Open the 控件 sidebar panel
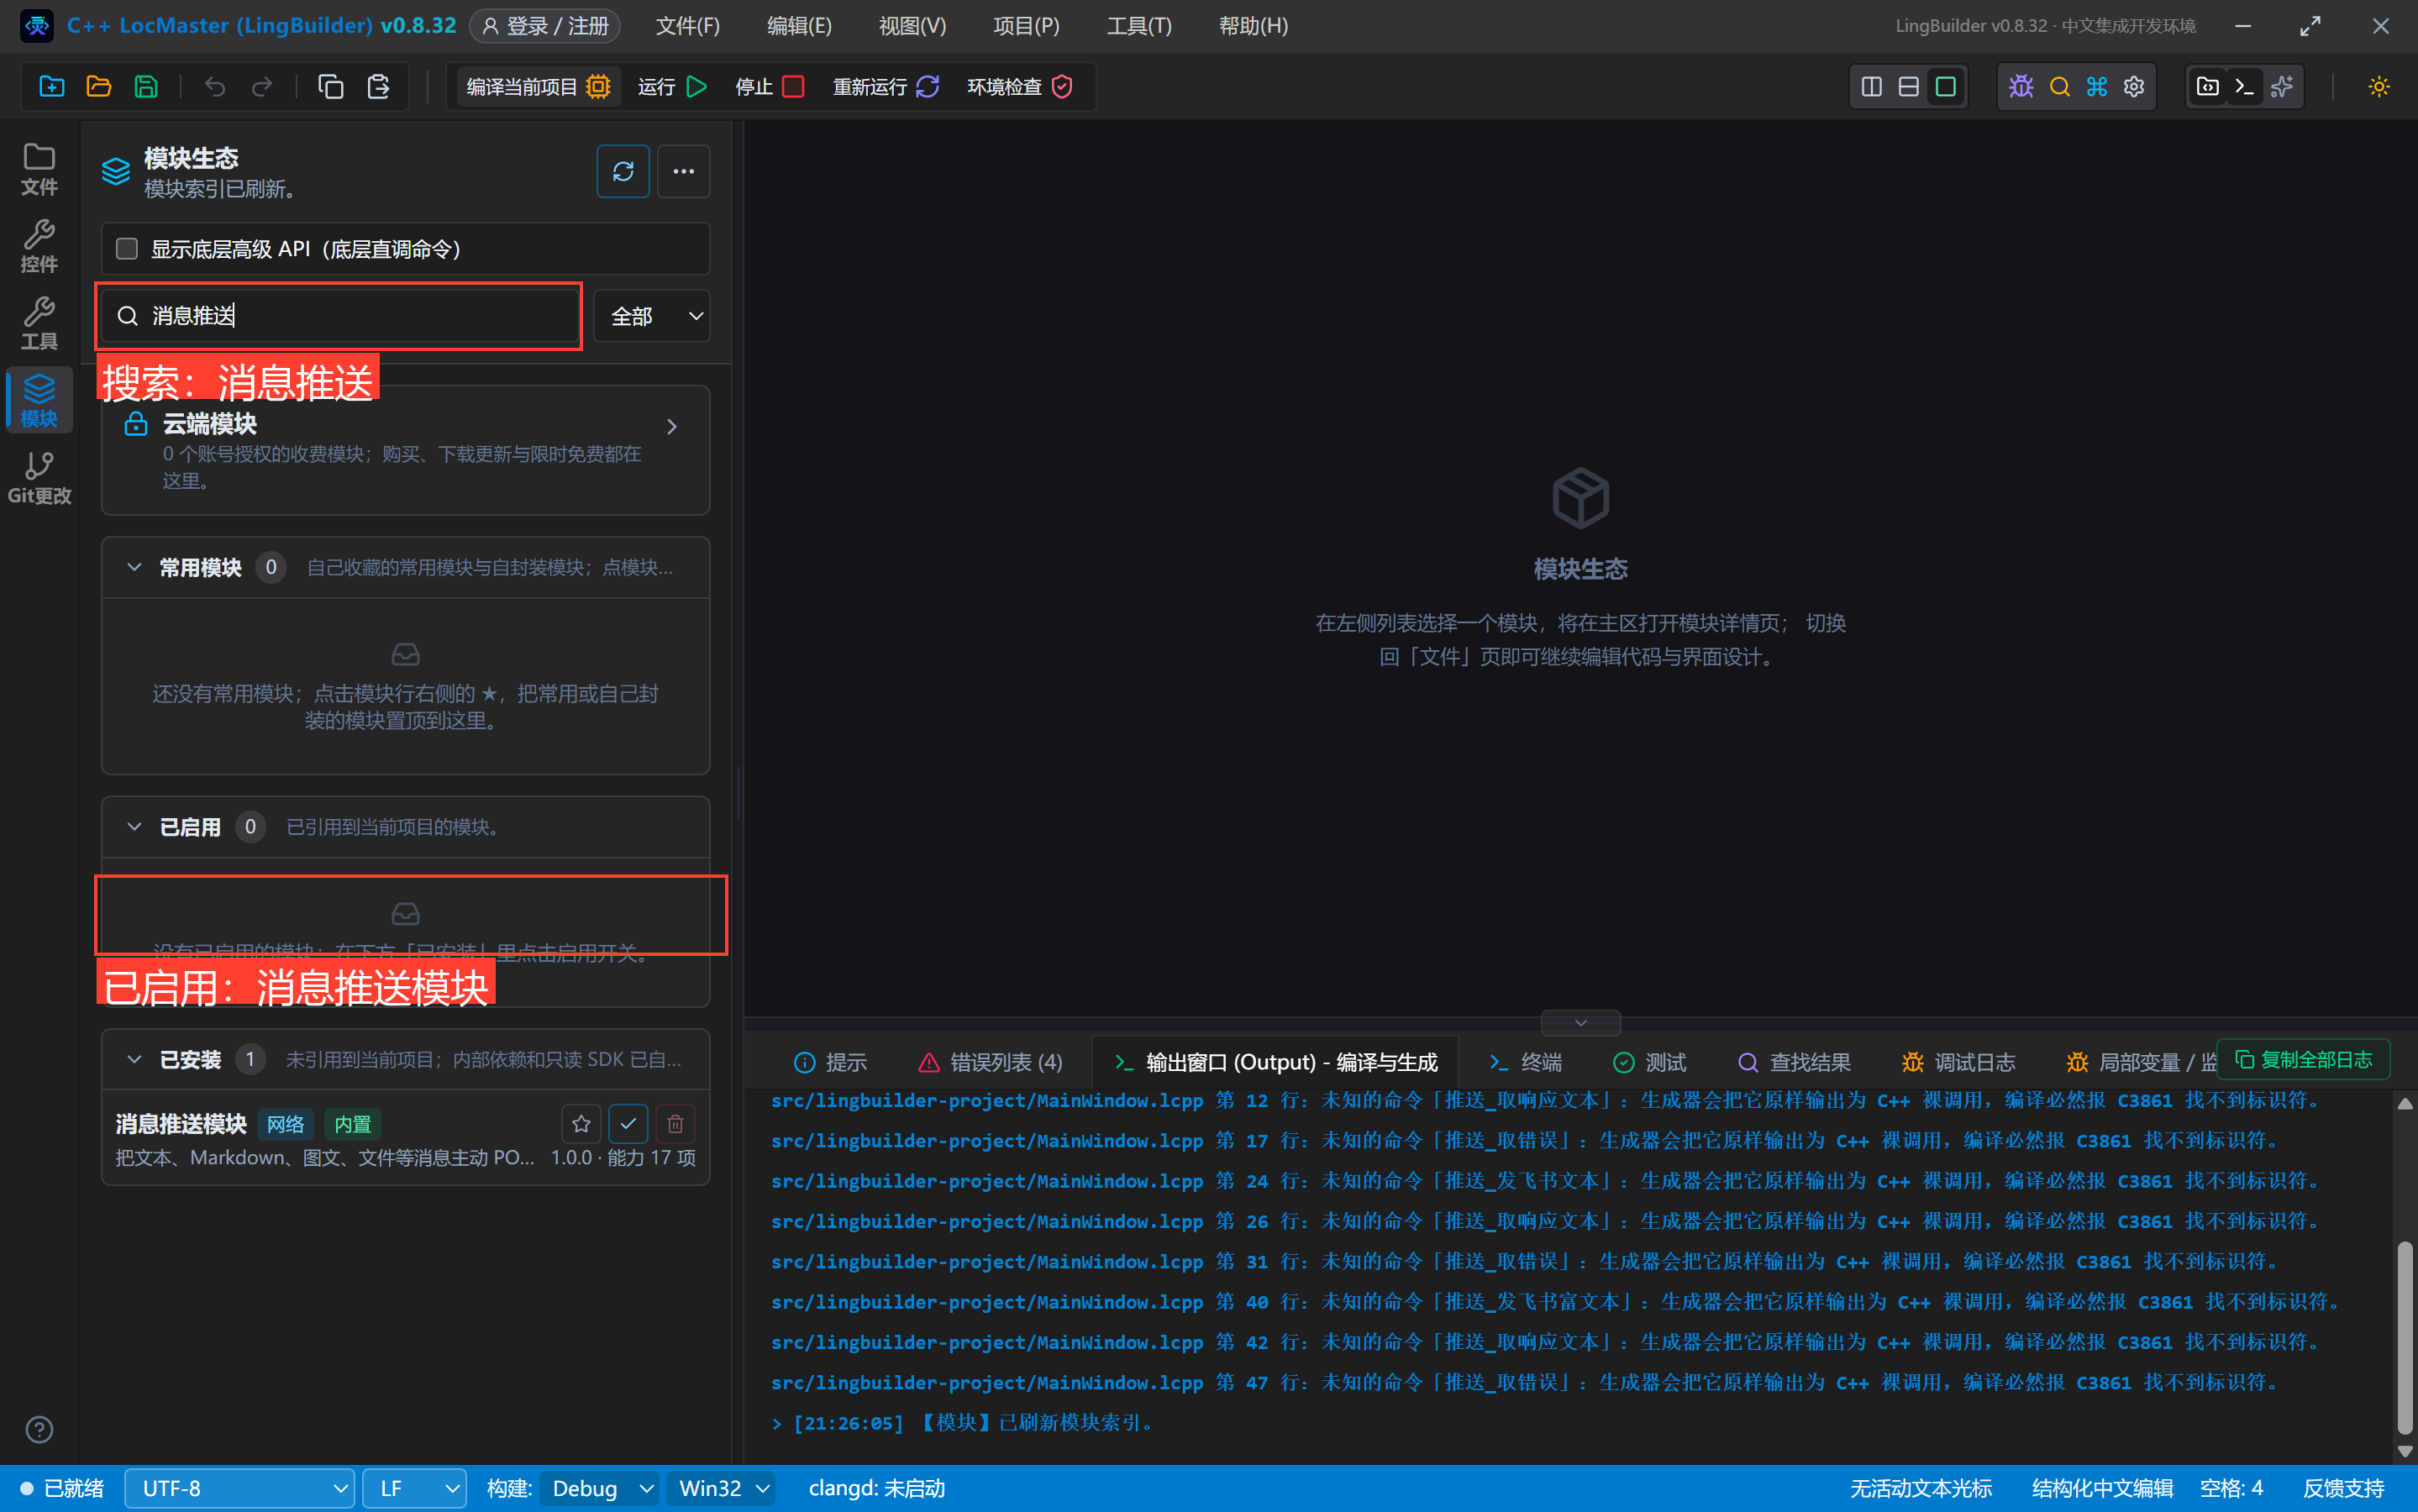This screenshot has height=1512, width=2418. pyautogui.click(x=39, y=246)
